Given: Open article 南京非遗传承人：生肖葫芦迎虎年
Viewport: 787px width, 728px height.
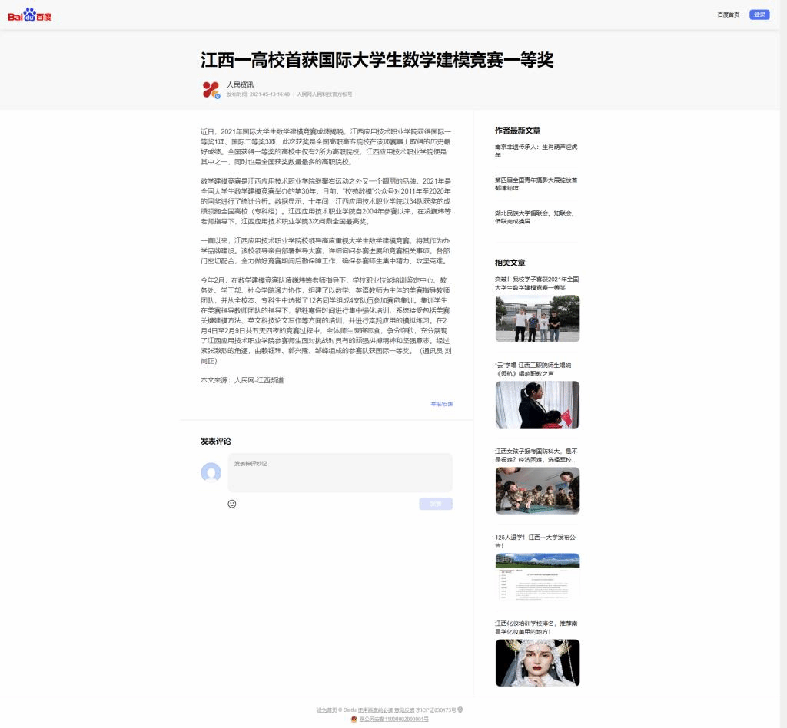Looking at the screenshot, I should 536,151.
